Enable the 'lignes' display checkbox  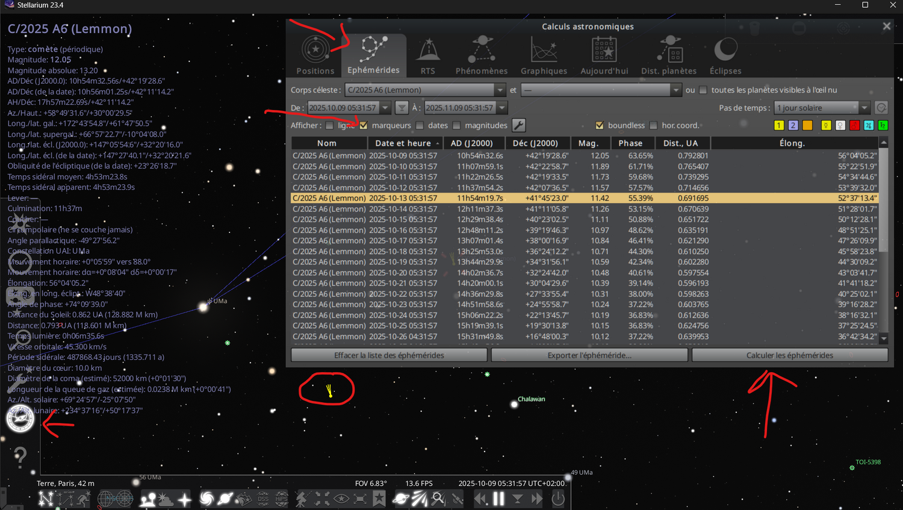(x=329, y=125)
